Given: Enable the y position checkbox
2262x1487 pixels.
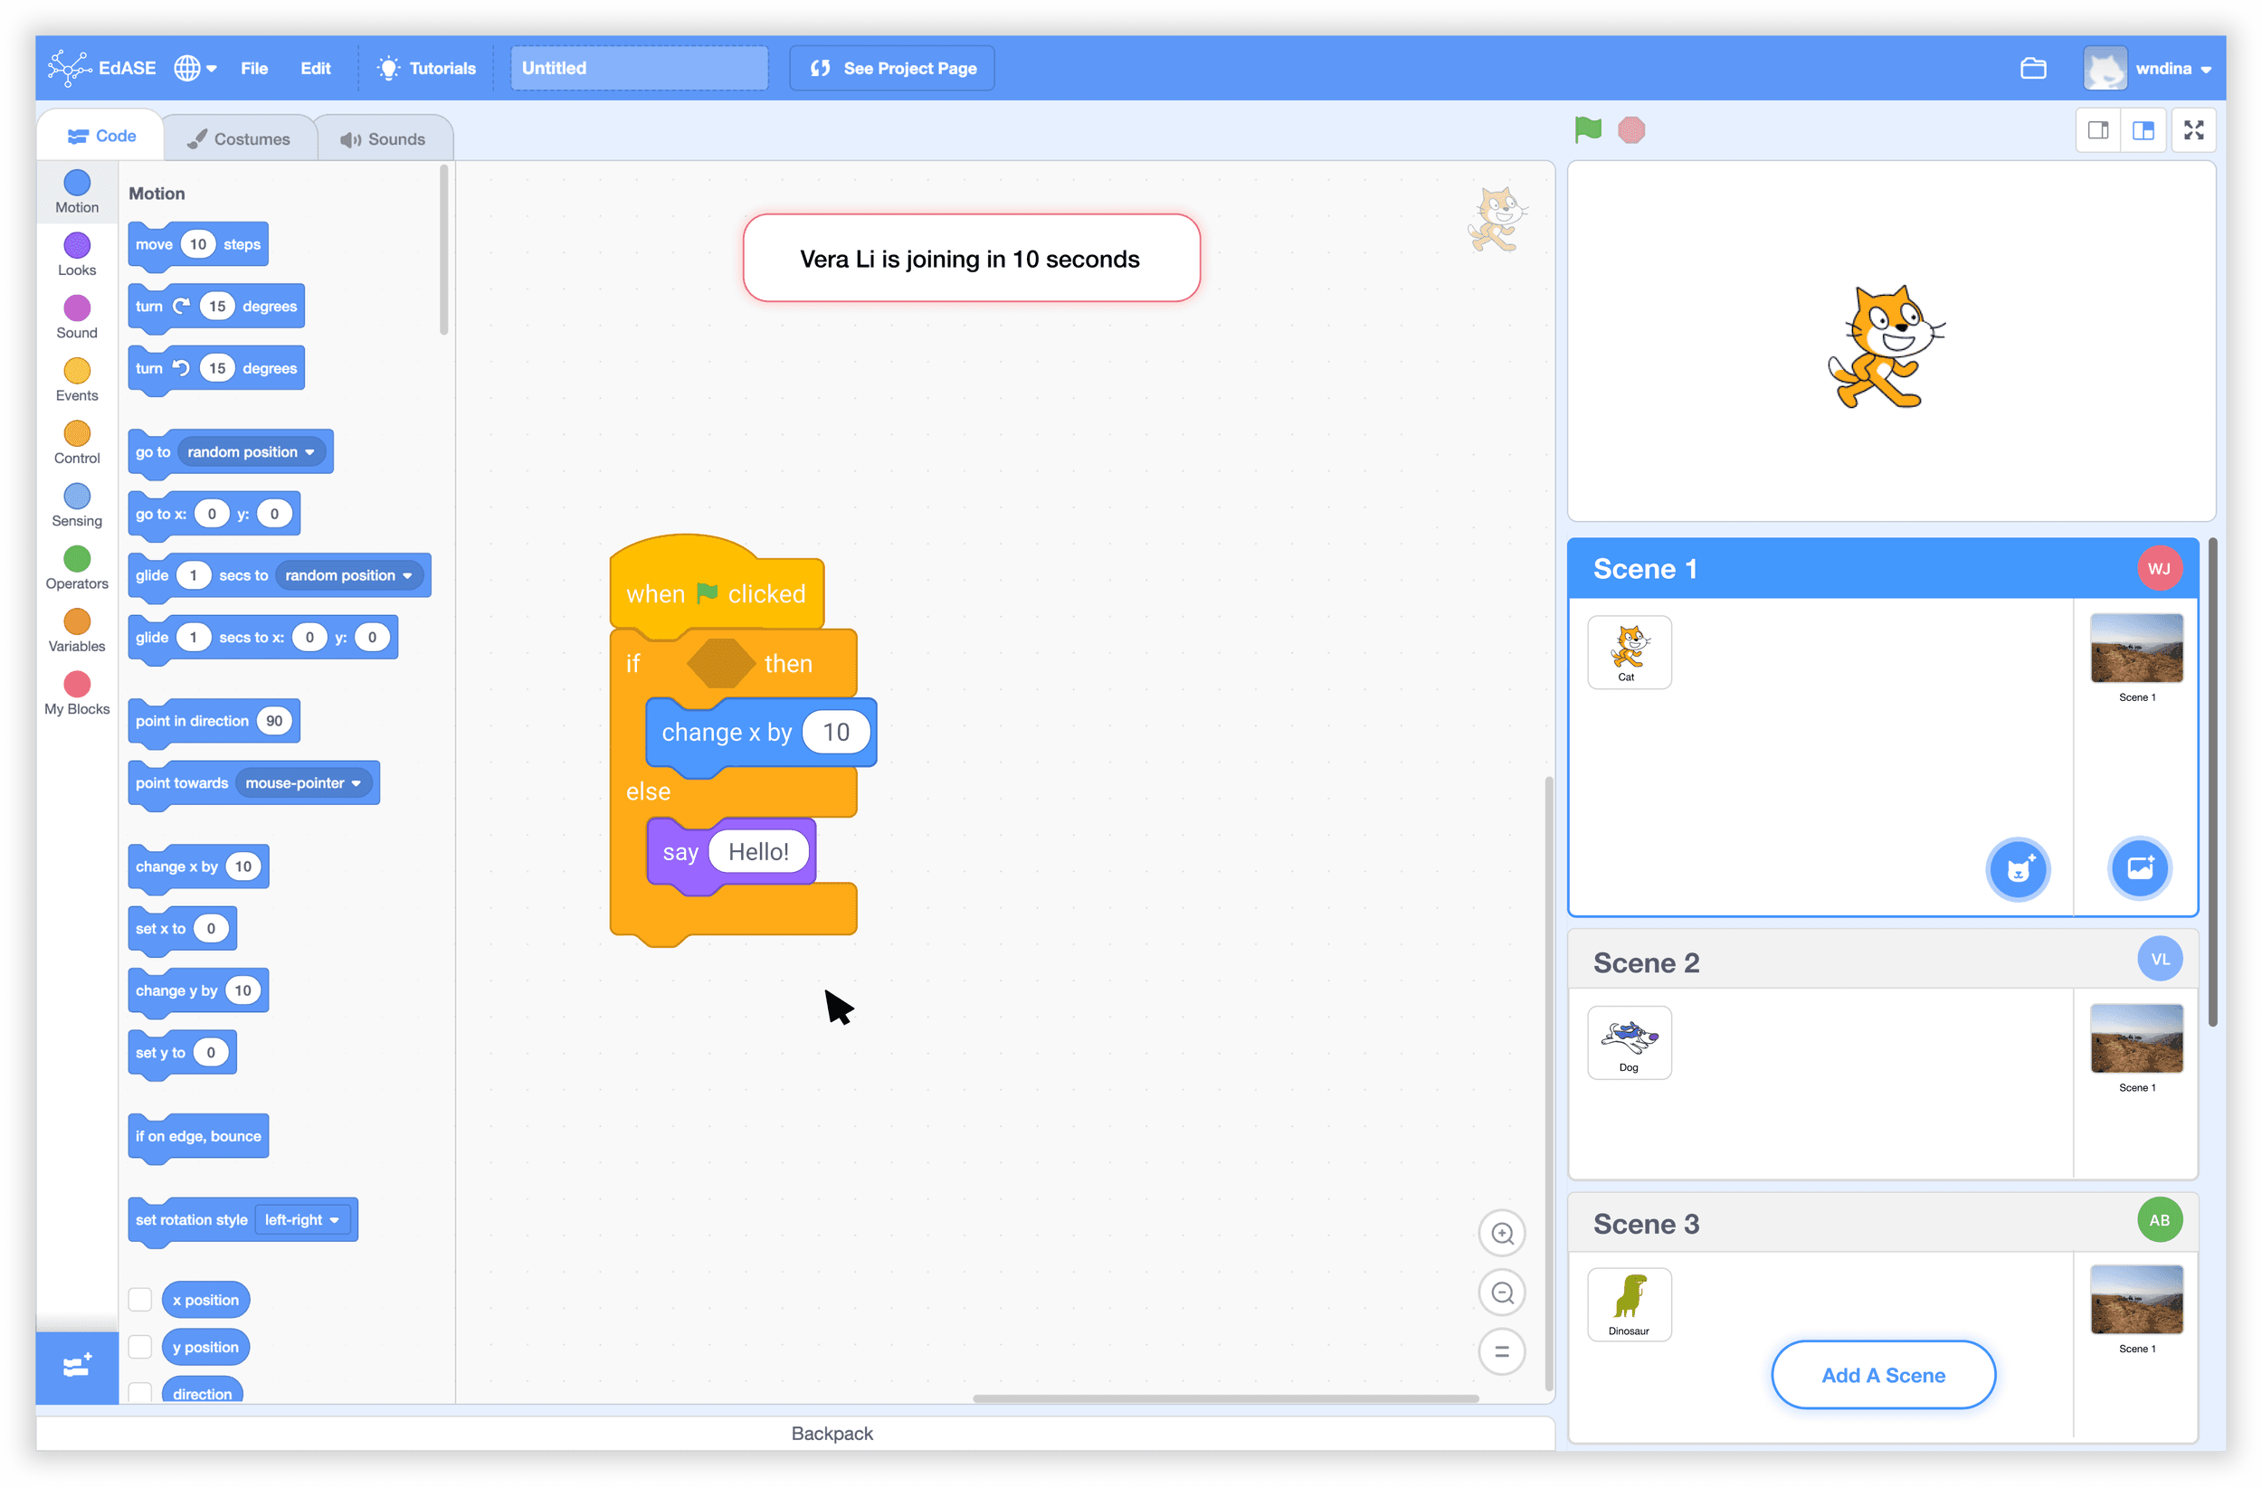Looking at the screenshot, I should coord(139,1347).
